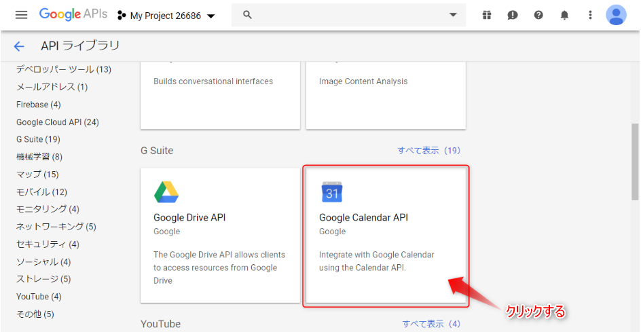641x332 pixels.
Task: Click the Google Calendar 31 icon
Action: [x=332, y=192]
